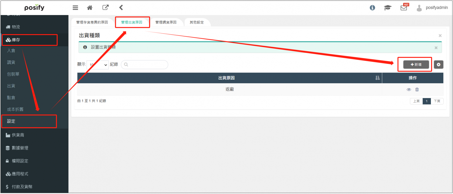The image size is (453, 194).
Task: Expand the 顯示 records count dropdown
Action: (98, 65)
